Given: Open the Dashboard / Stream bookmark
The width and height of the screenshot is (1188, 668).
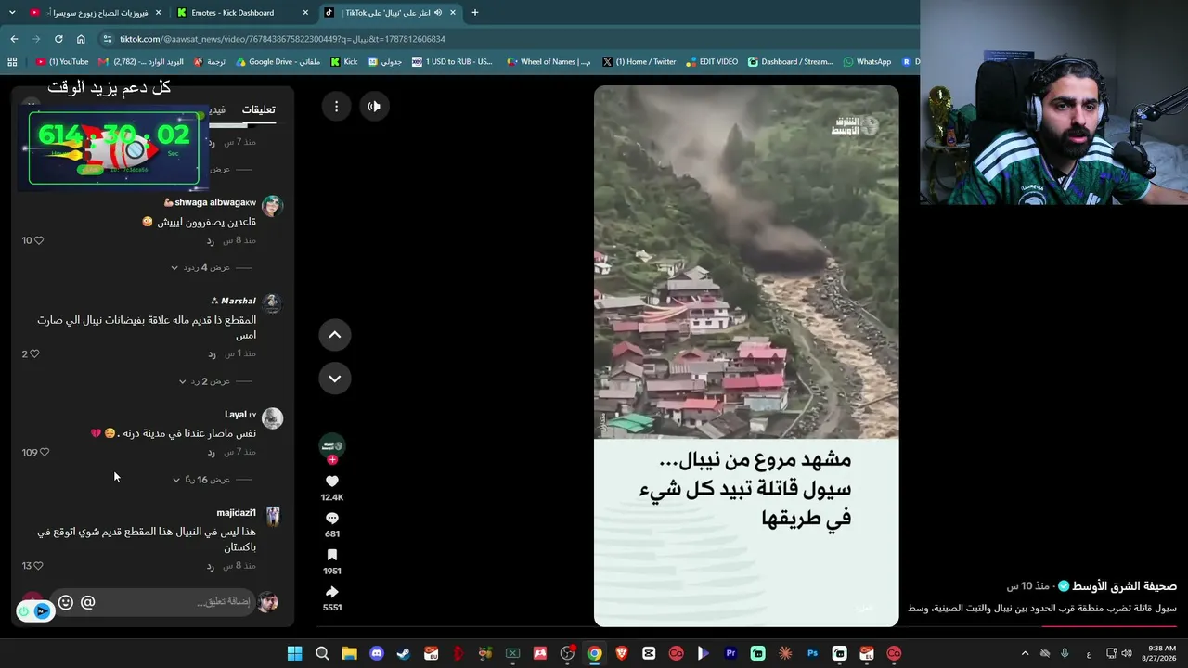Looking at the screenshot, I should click(790, 62).
